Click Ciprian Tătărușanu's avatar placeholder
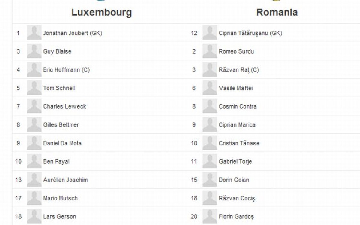360x225 pixels. 210,33
